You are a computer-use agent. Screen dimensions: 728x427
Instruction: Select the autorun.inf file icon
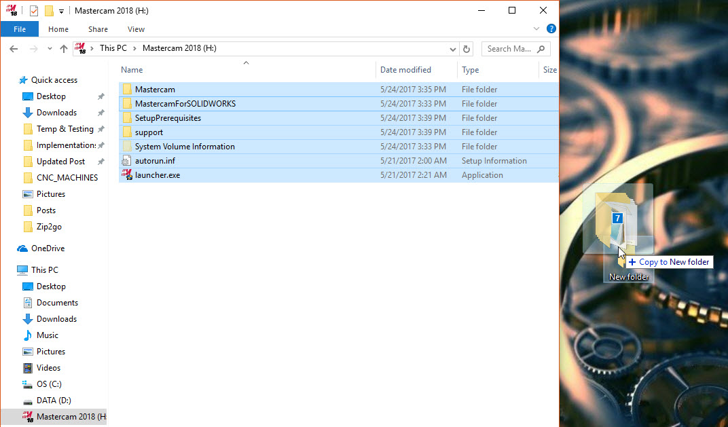tap(127, 161)
